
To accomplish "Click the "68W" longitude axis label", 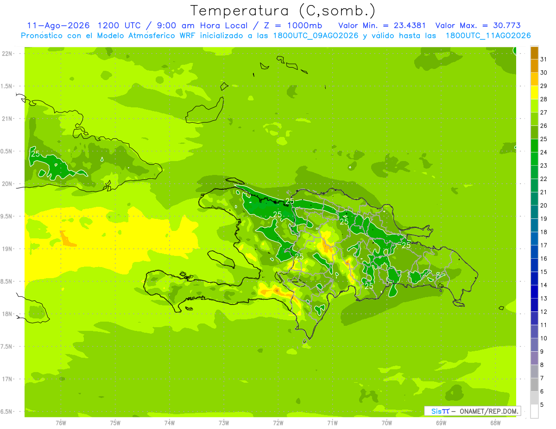I will click(x=495, y=423).
